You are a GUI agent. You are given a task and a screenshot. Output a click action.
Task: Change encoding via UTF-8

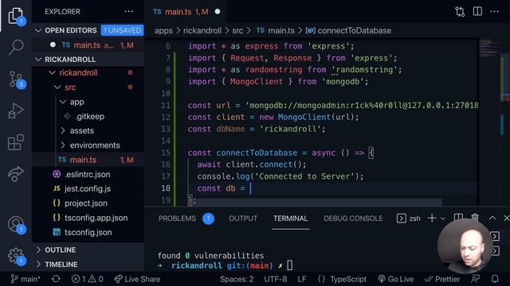click(x=276, y=279)
